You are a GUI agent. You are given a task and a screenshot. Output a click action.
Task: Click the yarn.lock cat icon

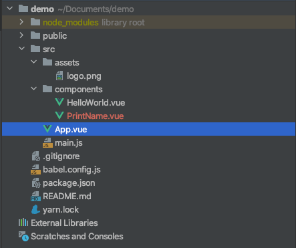pyautogui.click(x=35, y=209)
